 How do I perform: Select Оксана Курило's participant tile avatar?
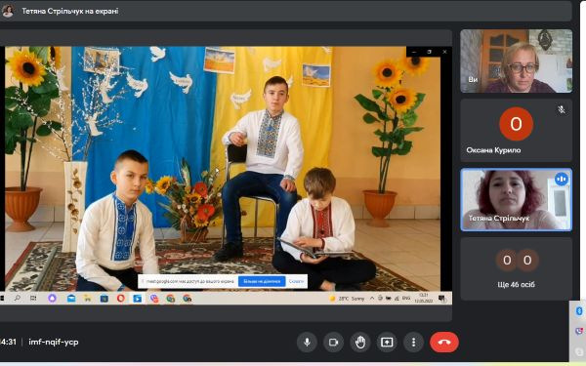pyautogui.click(x=516, y=124)
